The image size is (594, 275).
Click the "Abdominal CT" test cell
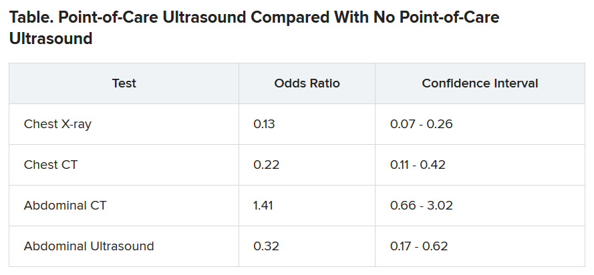(x=65, y=206)
